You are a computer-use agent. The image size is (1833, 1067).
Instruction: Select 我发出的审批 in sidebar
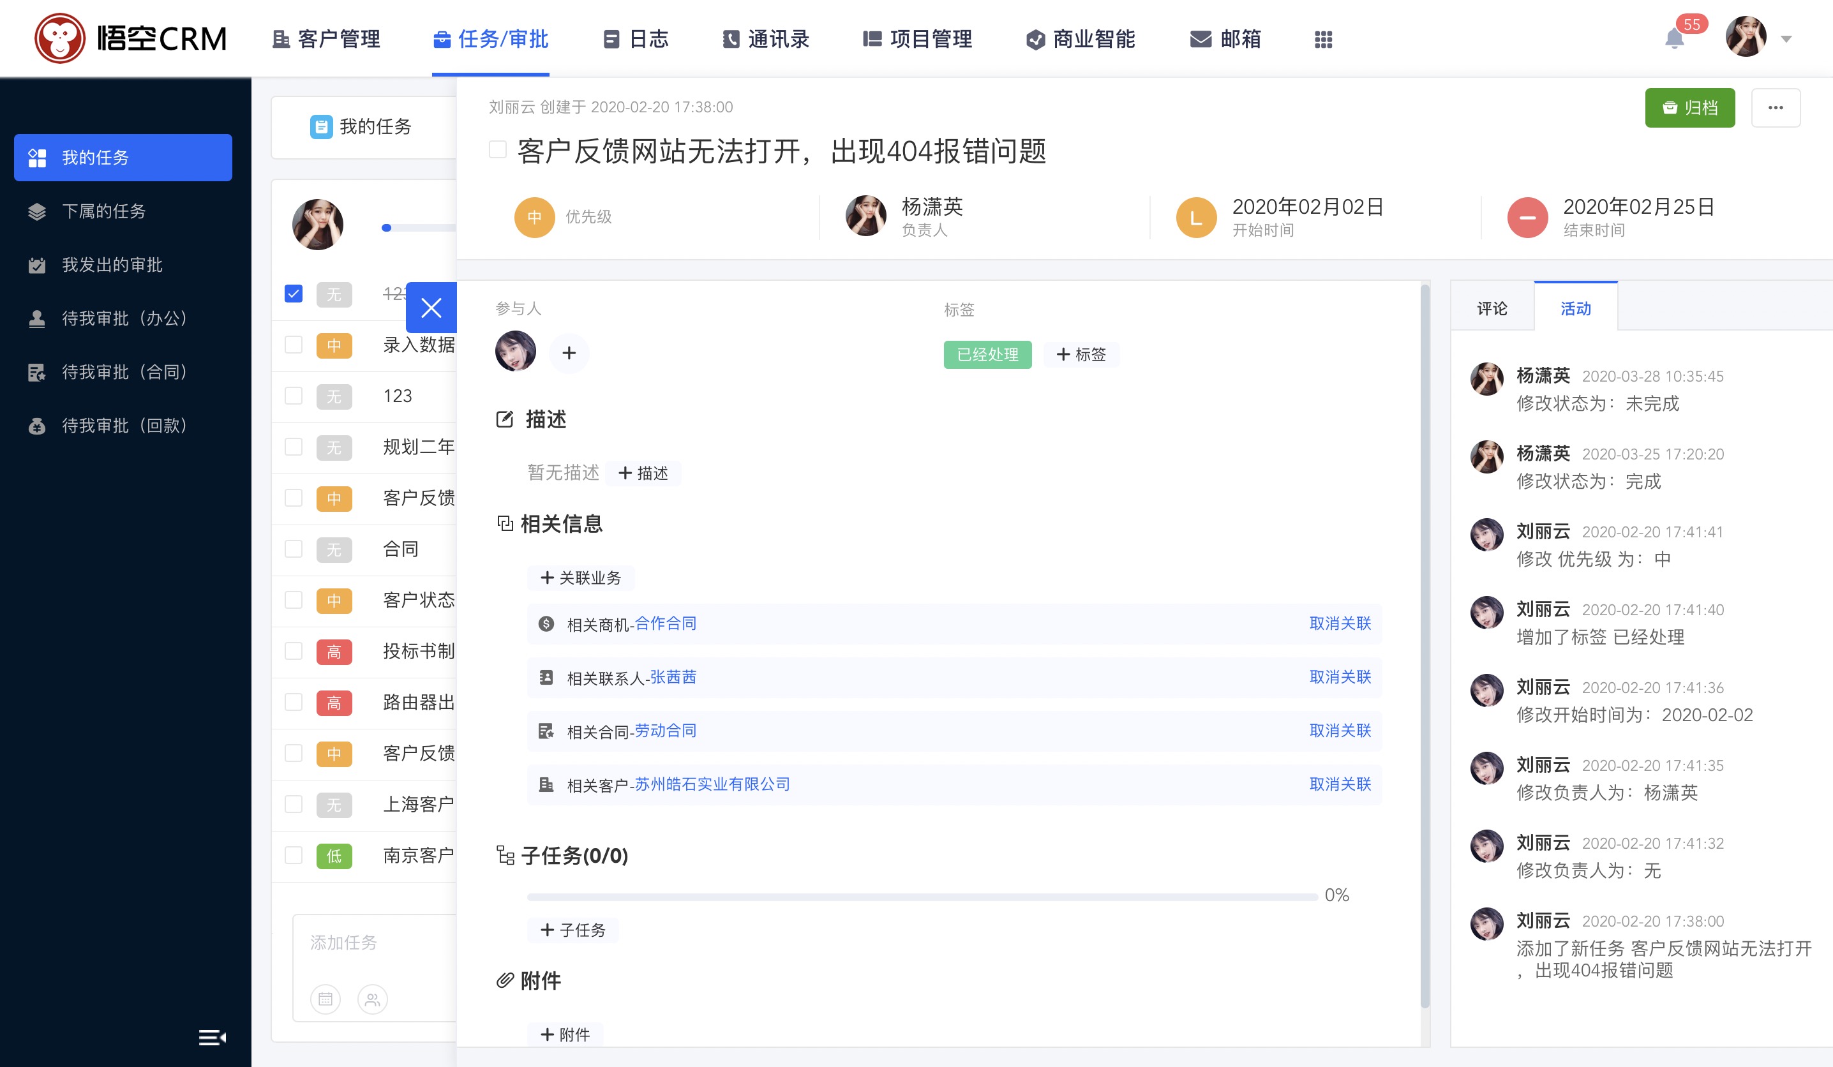click(x=123, y=265)
